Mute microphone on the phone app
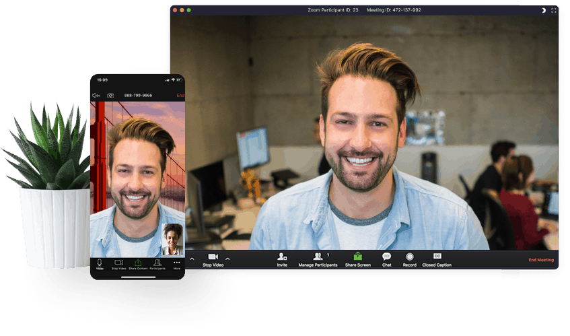This screenshot has width=570, height=336. click(100, 263)
